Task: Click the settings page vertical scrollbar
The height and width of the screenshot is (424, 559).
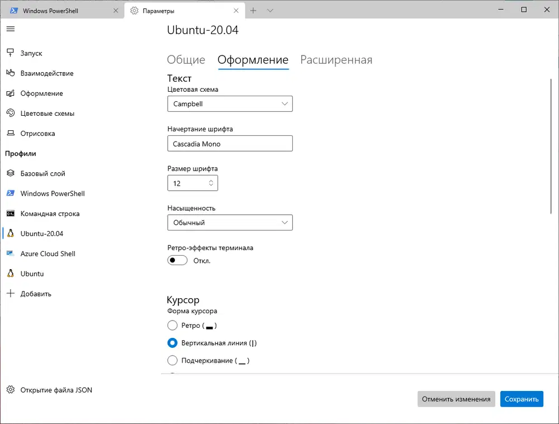Action: click(551, 146)
